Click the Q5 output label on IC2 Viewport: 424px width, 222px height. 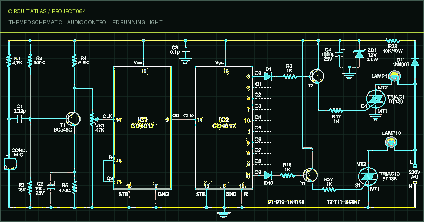tap(258, 128)
